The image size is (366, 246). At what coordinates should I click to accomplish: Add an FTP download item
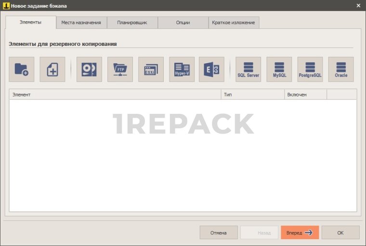coord(120,69)
